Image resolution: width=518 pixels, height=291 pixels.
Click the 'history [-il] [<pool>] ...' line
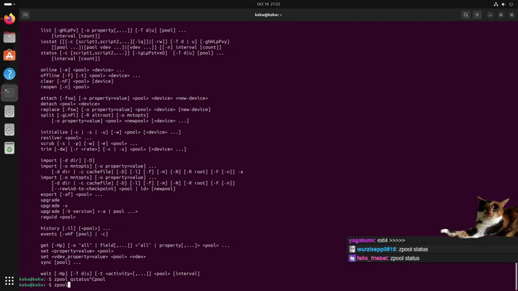[x=76, y=228]
